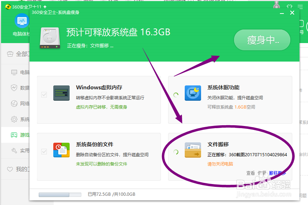
Task: Click the 文件搬移 loading spinner
Action: pos(176,152)
